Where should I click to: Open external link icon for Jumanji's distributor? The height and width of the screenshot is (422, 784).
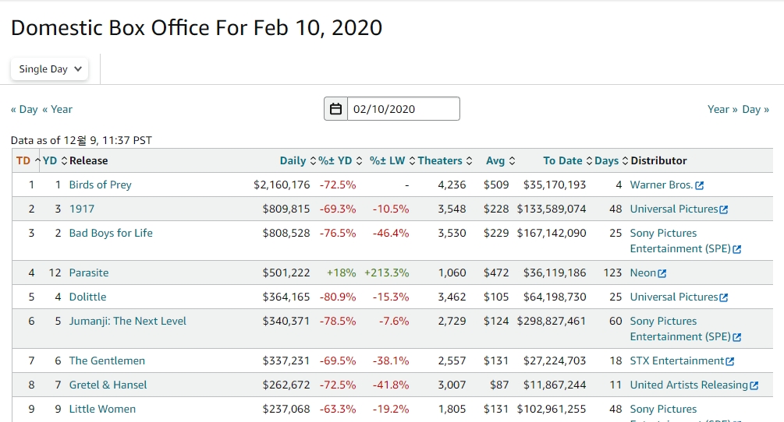pyautogui.click(x=736, y=337)
